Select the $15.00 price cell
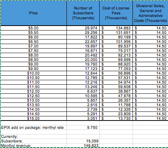This screenshot has width=168, height=148. pyautogui.click(x=34, y=119)
